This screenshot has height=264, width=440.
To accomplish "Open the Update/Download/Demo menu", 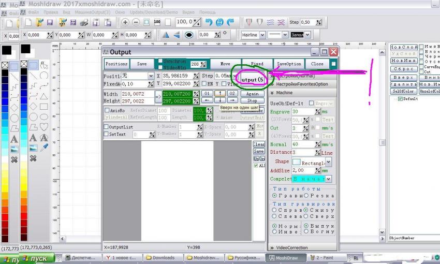I will click(147, 12).
